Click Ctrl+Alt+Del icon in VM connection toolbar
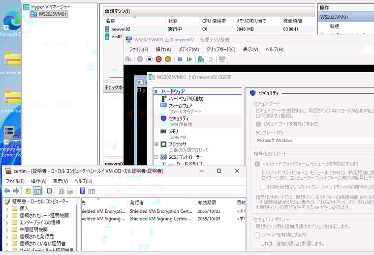This screenshot has height=255, width=374. click(x=128, y=59)
